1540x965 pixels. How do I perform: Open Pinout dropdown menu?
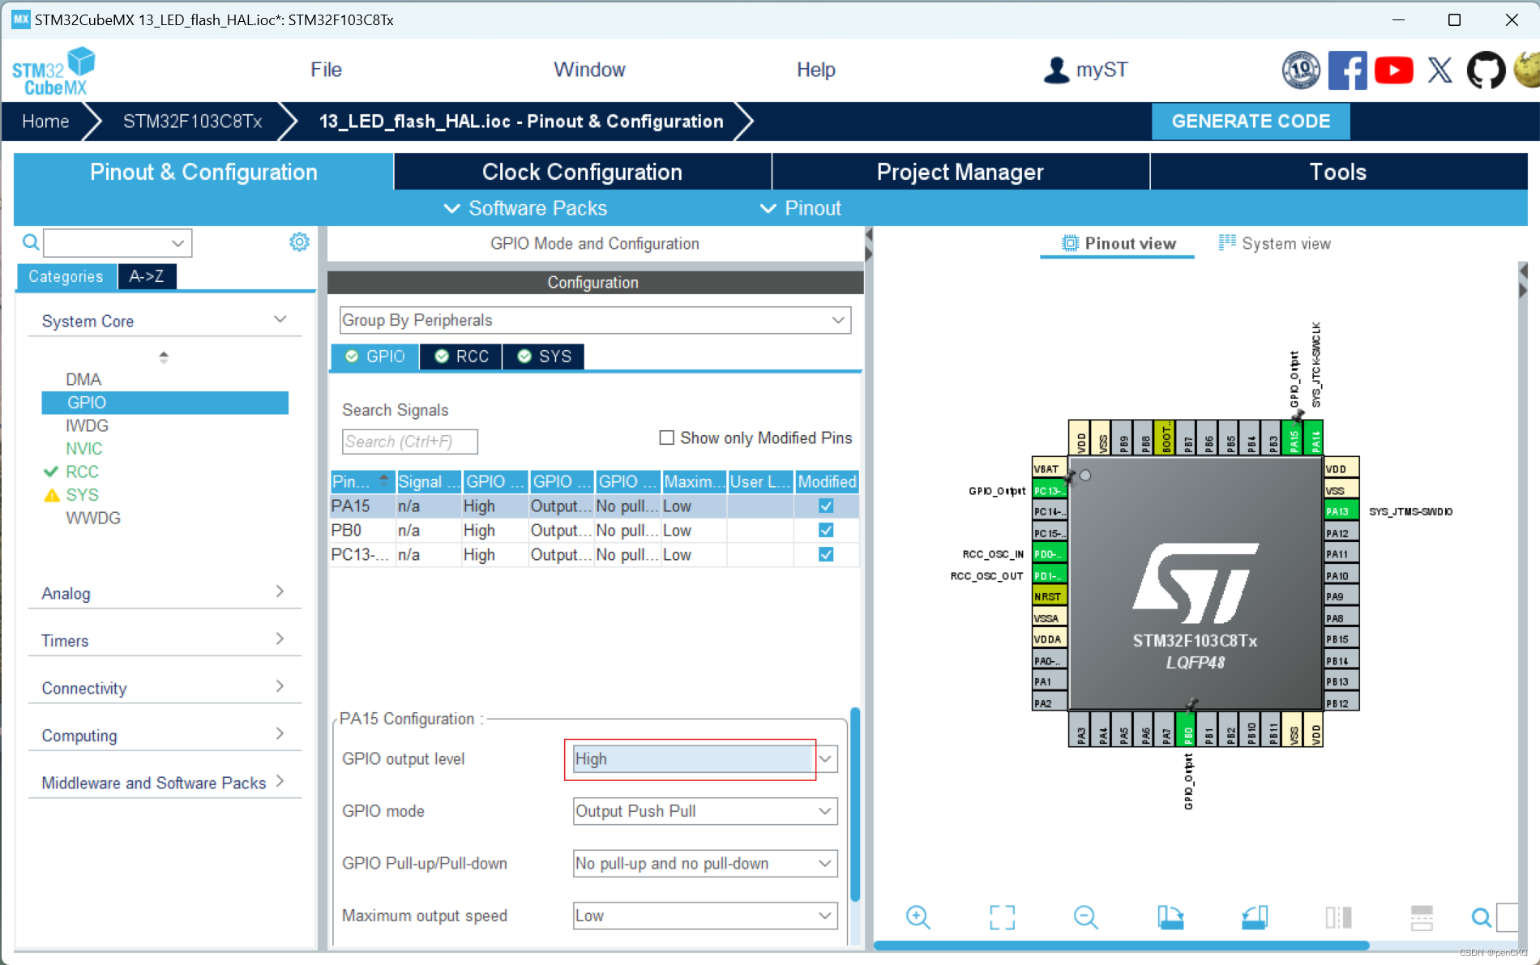click(x=800, y=208)
